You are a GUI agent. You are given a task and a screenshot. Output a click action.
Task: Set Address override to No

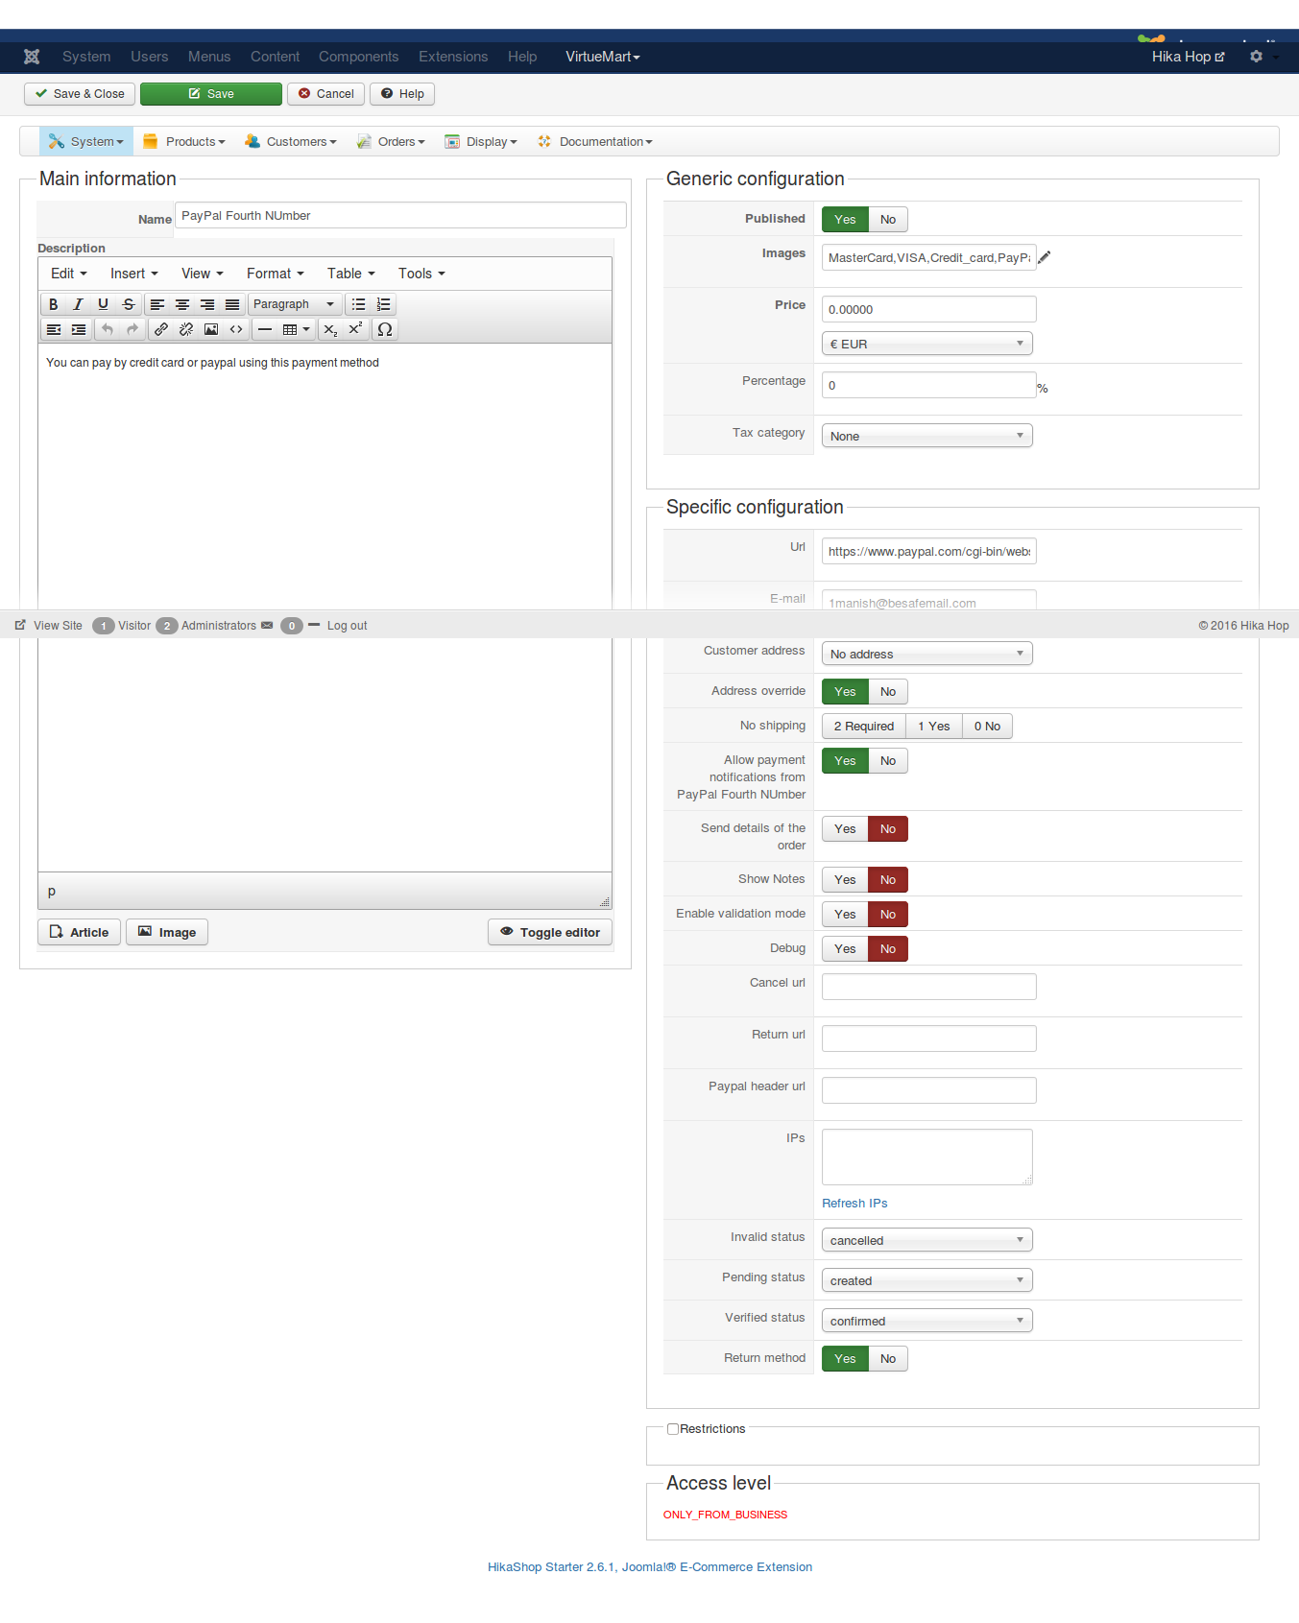pyautogui.click(x=888, y=692)
